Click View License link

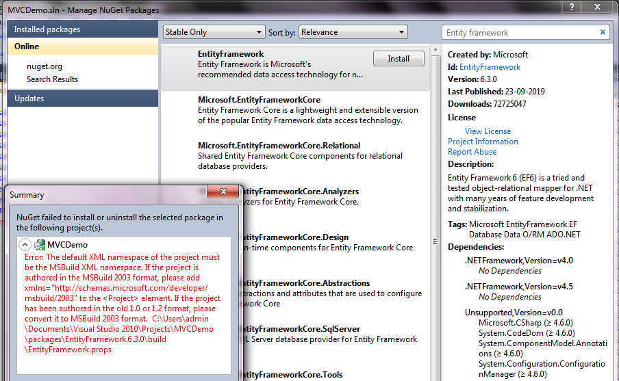(x=488, y=131)
